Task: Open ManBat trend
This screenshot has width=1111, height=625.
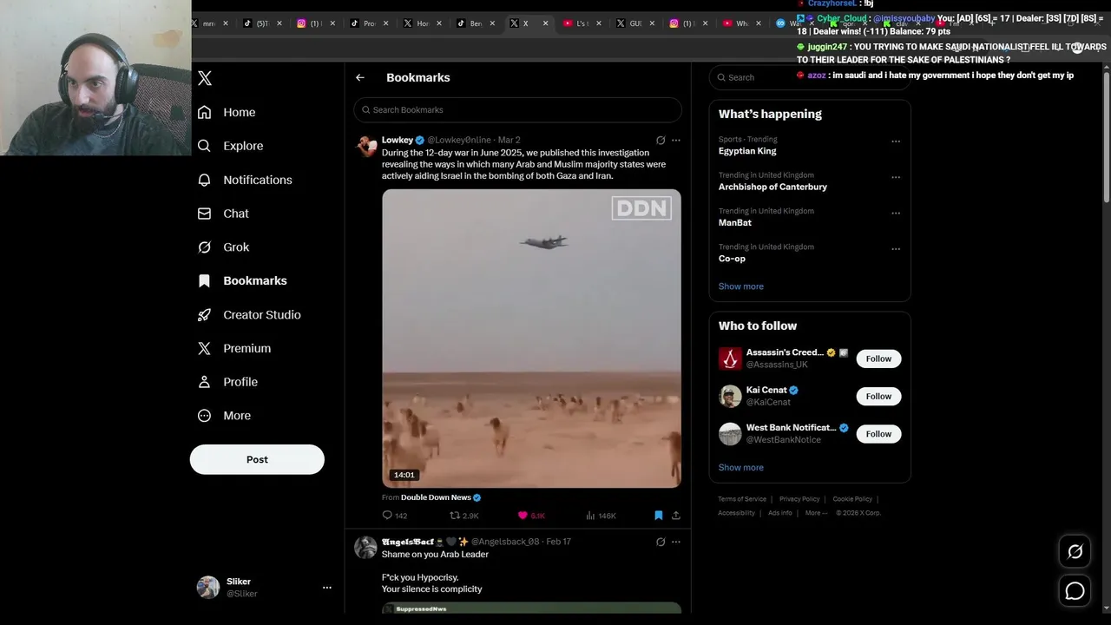Action: 735,223
